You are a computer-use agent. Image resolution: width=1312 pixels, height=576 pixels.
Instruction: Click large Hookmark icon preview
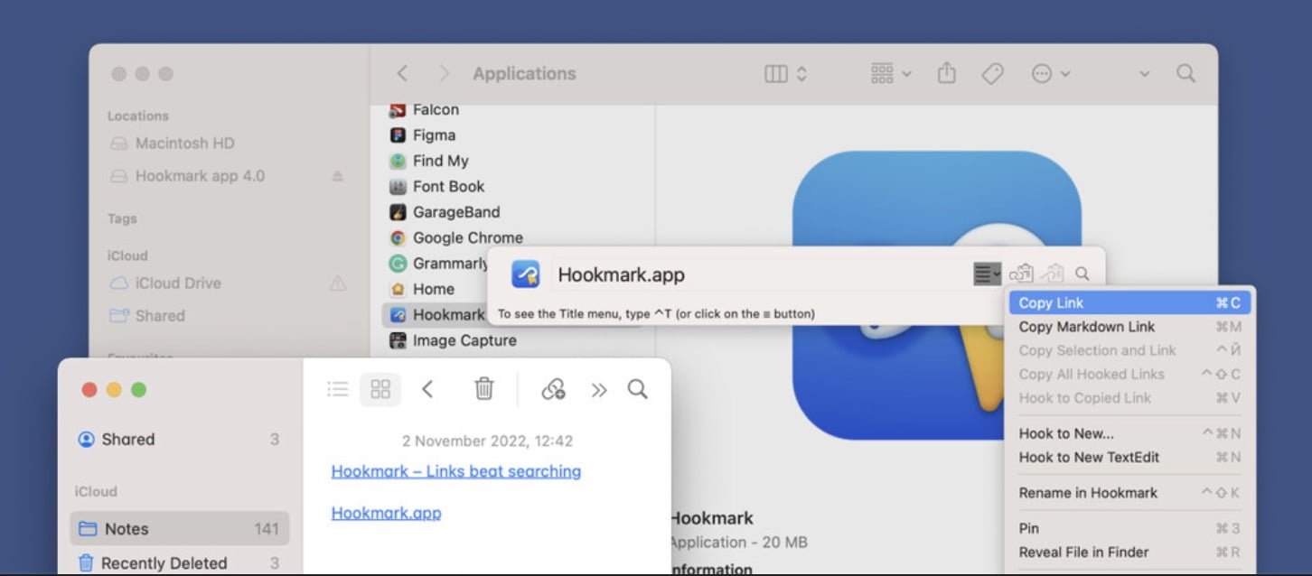pos(937,295)
